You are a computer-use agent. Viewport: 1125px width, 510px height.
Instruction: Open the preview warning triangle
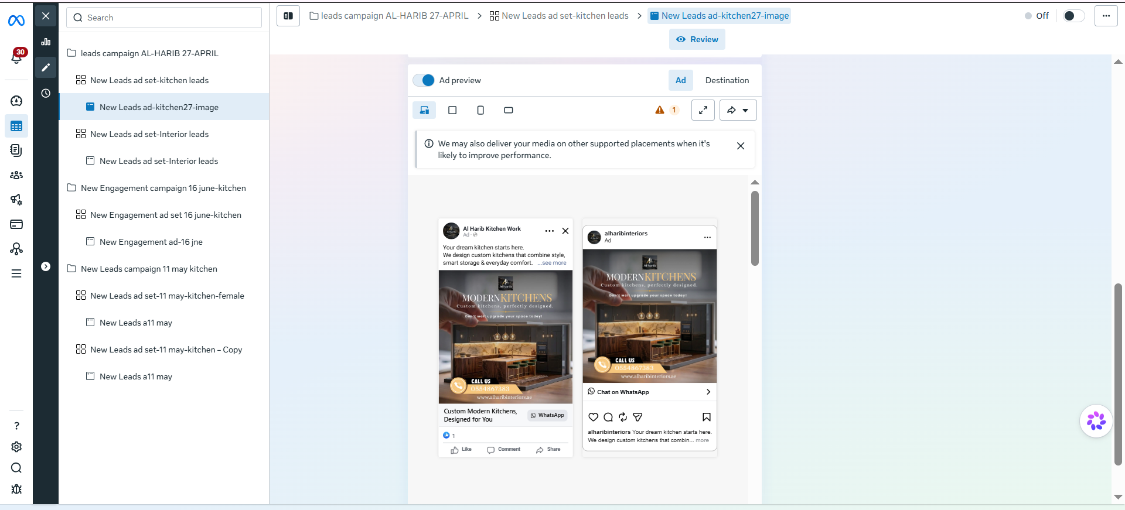[660, 110]
